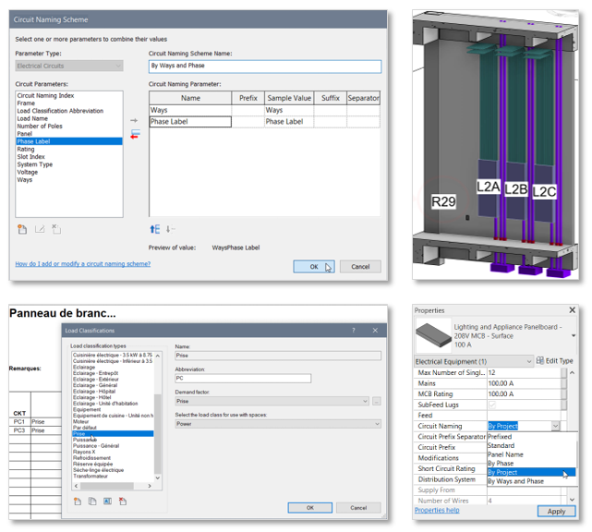
Task: Open the Properties help link
Action: (437, 510)
